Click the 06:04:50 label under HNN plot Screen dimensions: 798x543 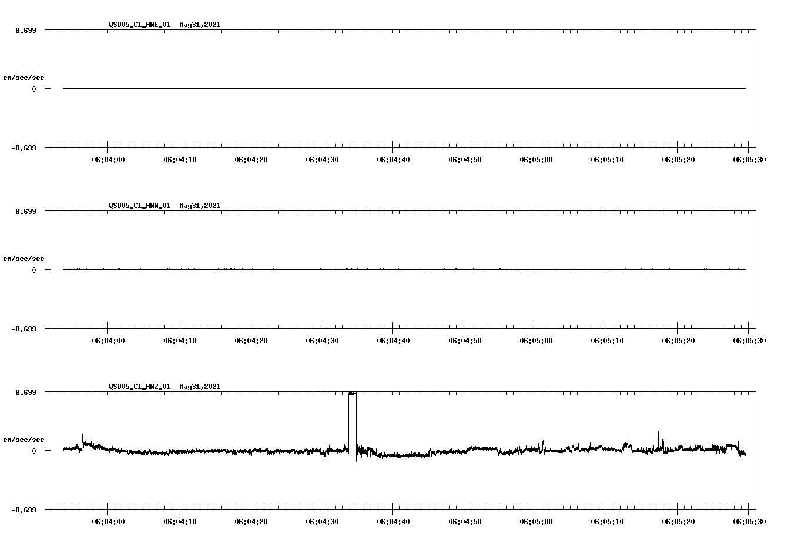click(465, 341)
